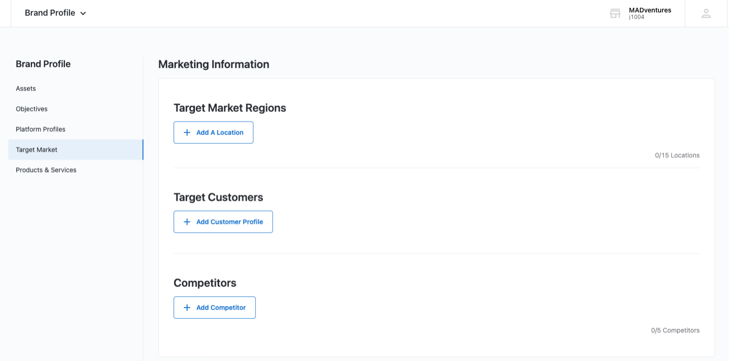The image size is (729, 361).
Task: Go to Assets in the sidebar
Action: pyautogui.click(x=26, y=89)
